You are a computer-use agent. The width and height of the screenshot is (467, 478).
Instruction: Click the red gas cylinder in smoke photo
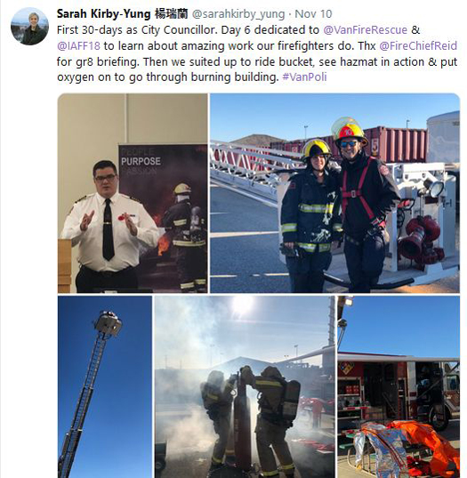[x=243, y=422]
